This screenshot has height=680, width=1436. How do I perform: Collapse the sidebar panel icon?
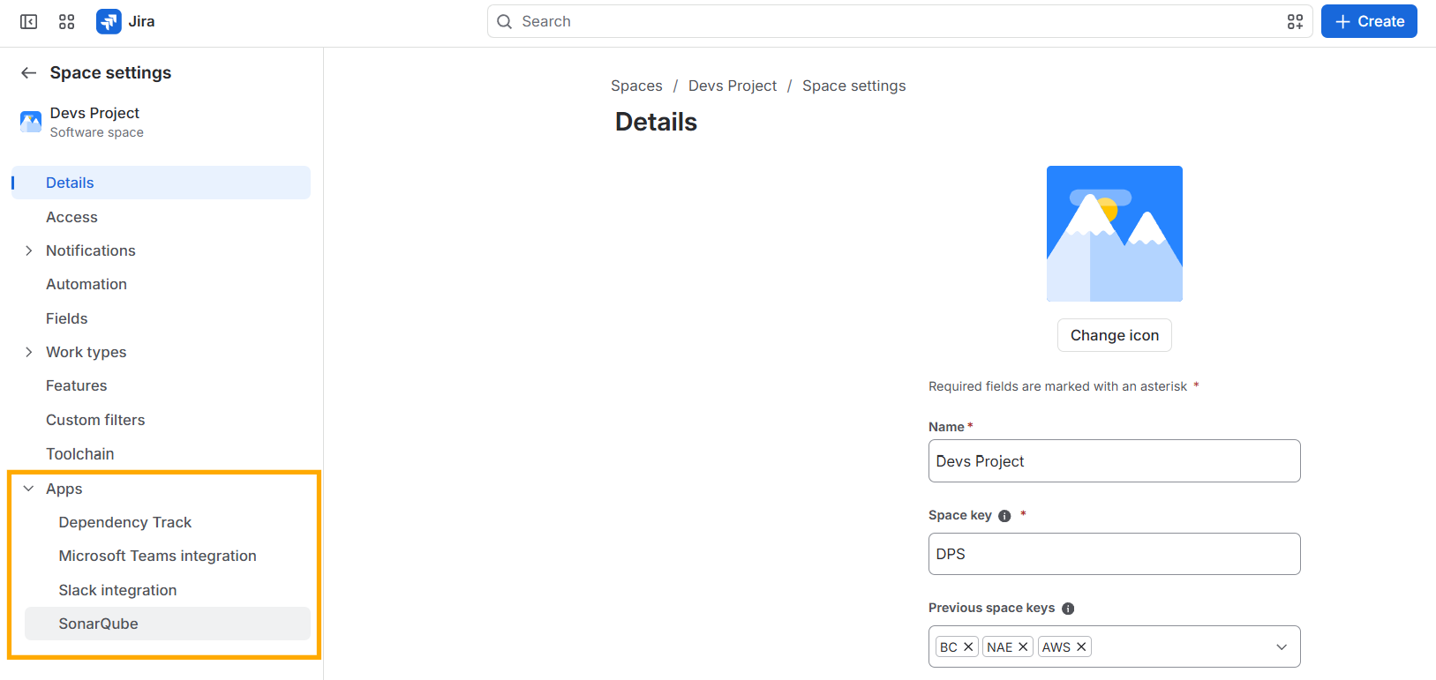tap(28, 21)
